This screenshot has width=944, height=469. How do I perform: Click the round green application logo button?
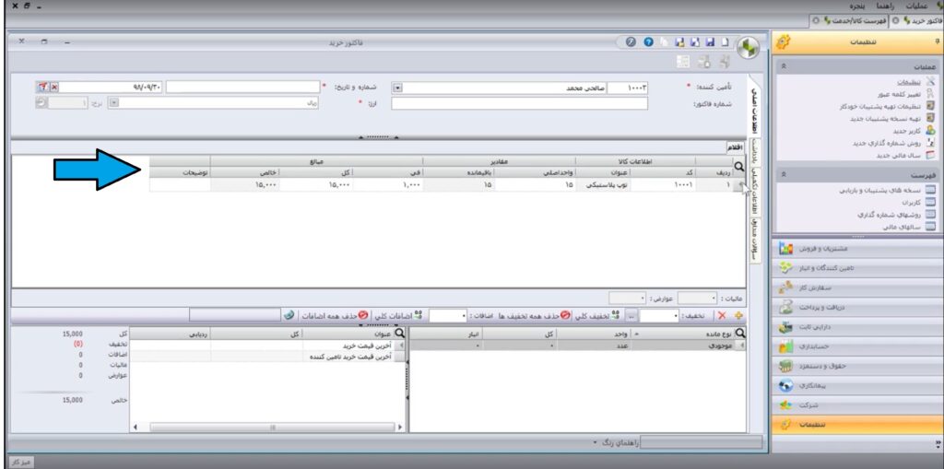[749, 47]
